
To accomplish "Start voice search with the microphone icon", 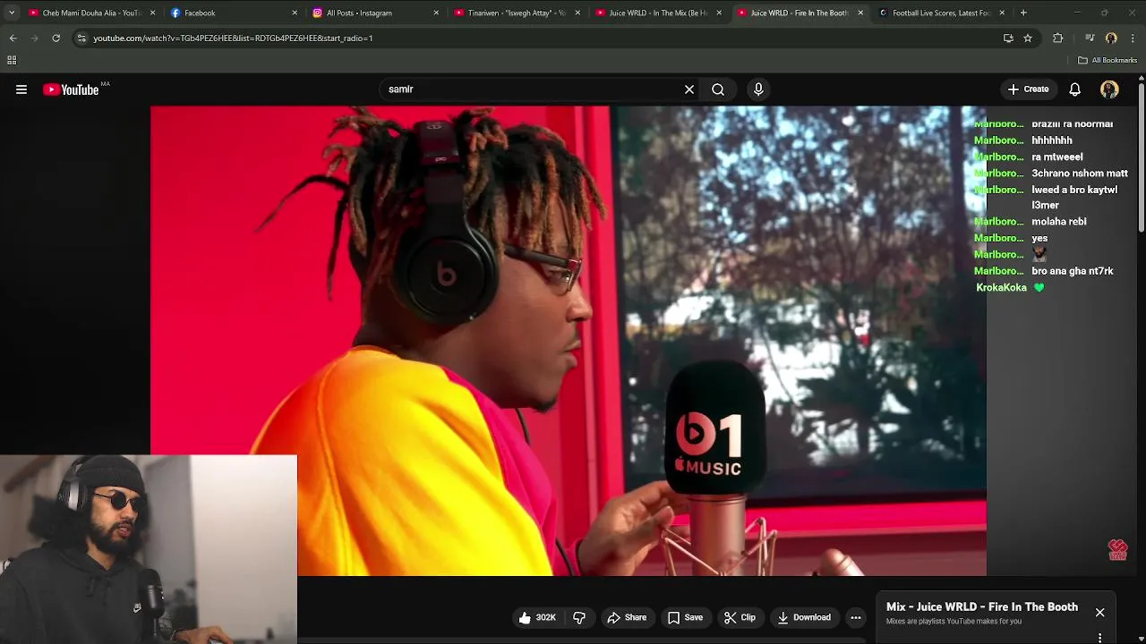I will click(x=758, y=89).
